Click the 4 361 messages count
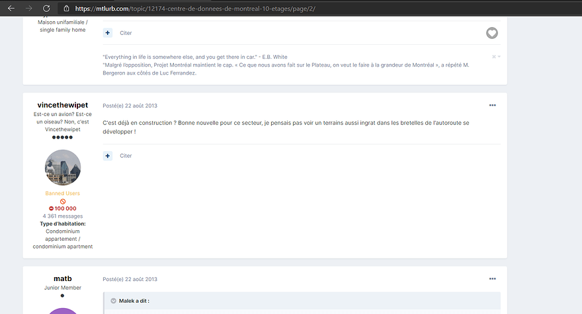 pos(63,216)
